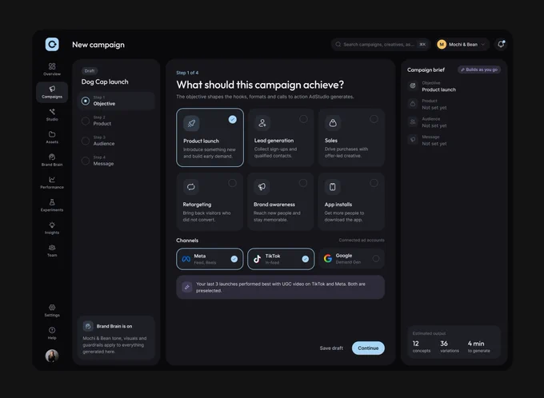Image resolution: width=544 pixels, height=398 pixels.
Task: Open the Experiments flask section
Action: tap(52, 205)
